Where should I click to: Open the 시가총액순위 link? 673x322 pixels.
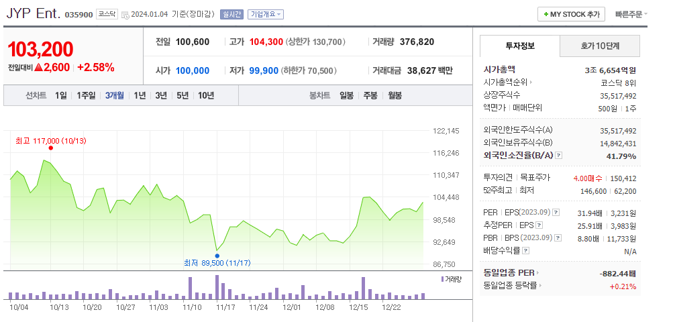pos(506,82)
